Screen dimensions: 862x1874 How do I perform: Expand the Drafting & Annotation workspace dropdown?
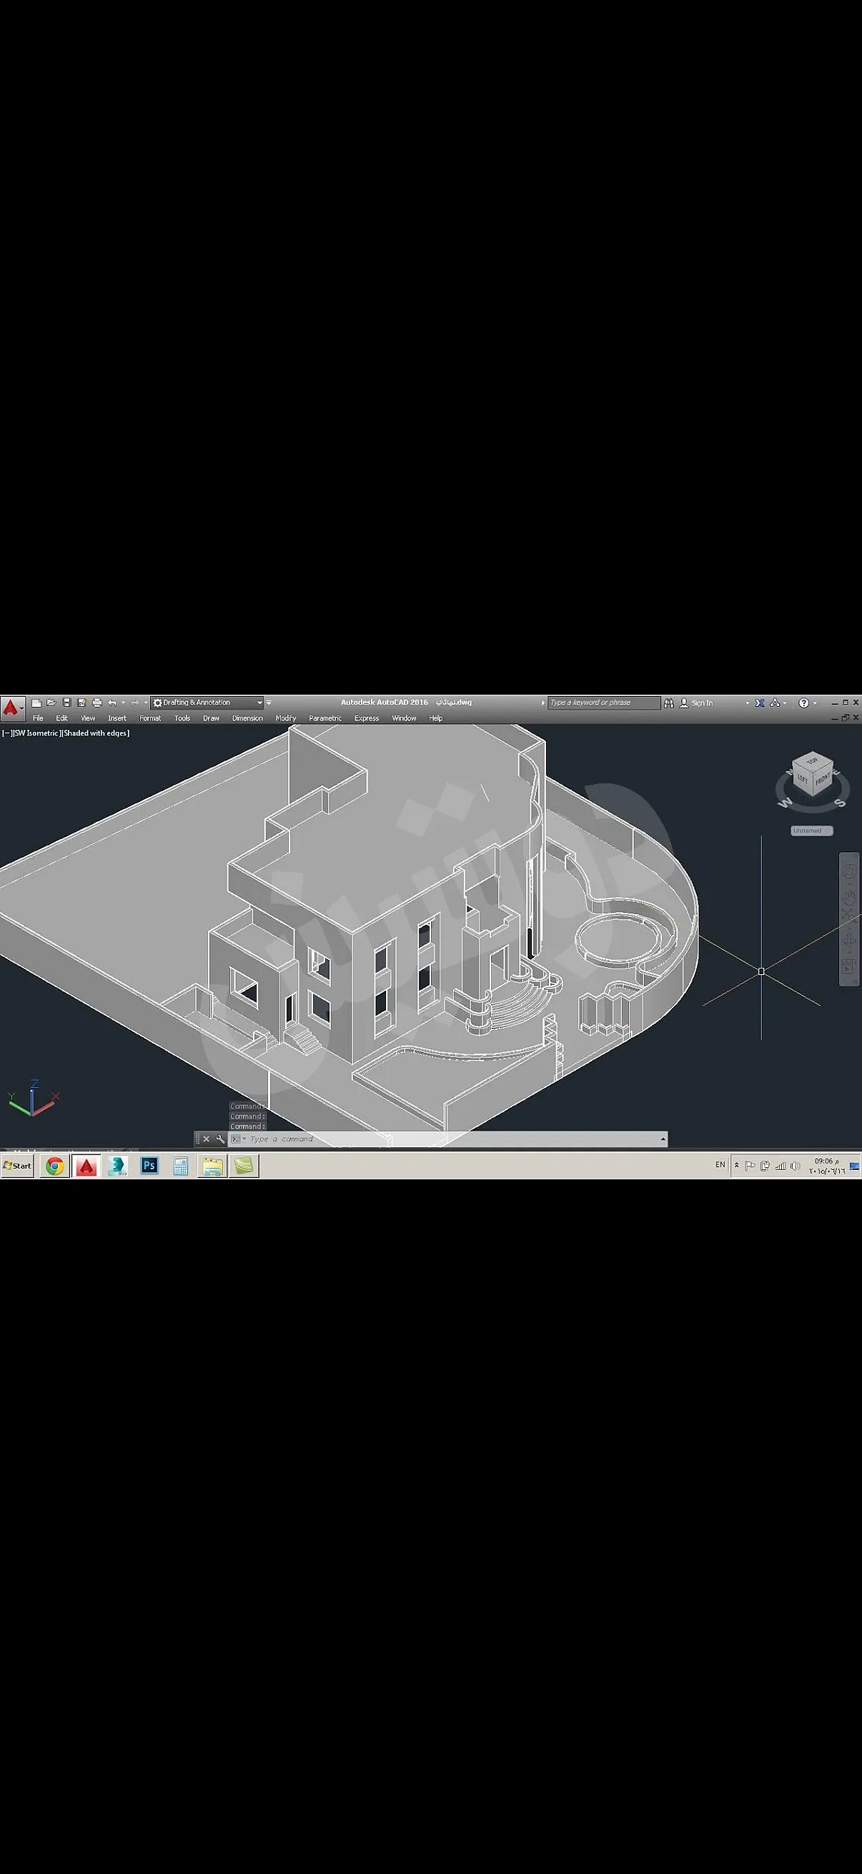coord(259,703)
